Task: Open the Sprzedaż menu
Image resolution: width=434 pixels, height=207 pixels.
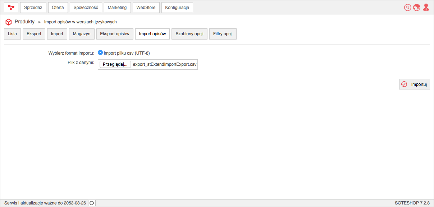Action: coord(33,8)
